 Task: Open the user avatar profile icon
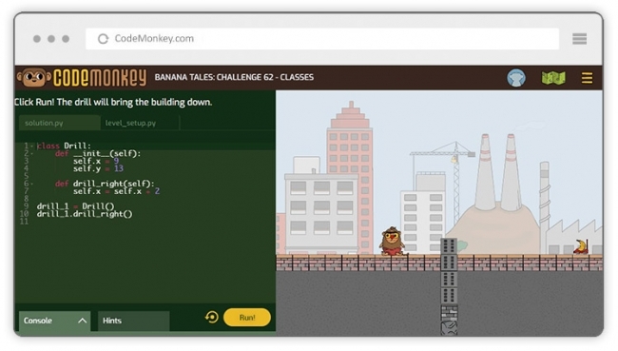tap(515, 78)
